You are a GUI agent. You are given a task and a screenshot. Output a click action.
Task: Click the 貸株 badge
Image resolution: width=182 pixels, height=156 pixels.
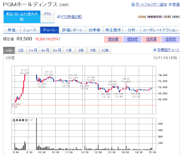click(x=176, y=17)
